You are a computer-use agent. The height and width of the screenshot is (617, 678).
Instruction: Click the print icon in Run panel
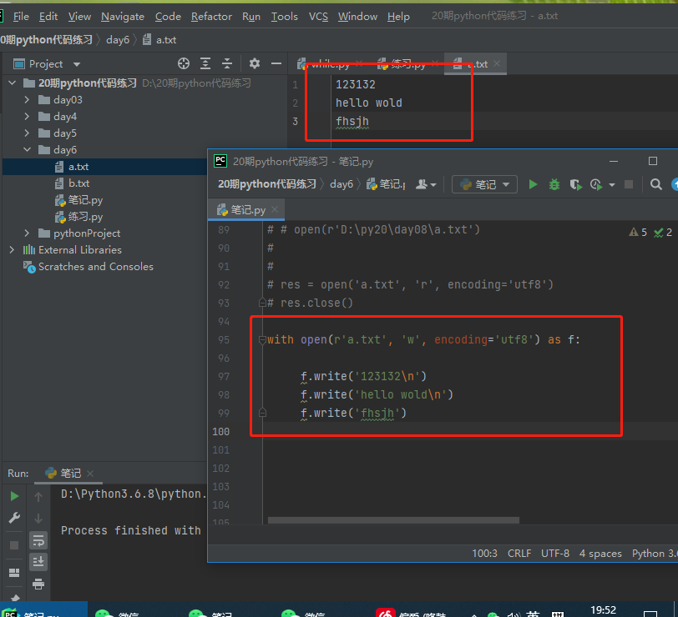[x=38, y=584]
